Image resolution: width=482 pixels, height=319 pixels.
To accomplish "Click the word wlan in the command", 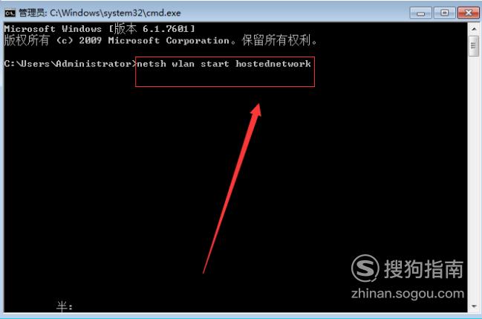I will coord(183,64).
